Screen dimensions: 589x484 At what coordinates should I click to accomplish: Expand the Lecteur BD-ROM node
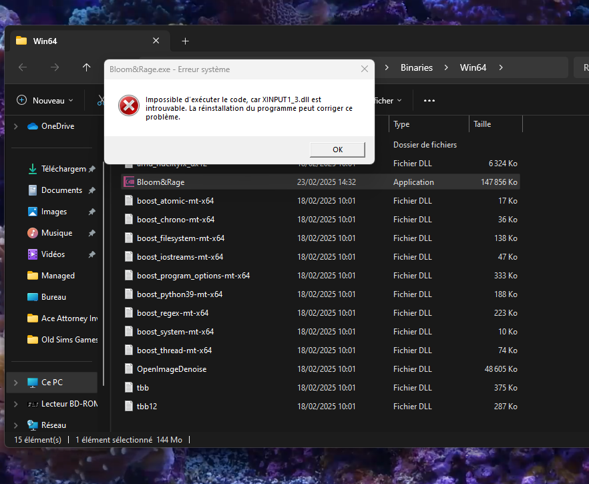pyautogui.click(x=16, y=404)
